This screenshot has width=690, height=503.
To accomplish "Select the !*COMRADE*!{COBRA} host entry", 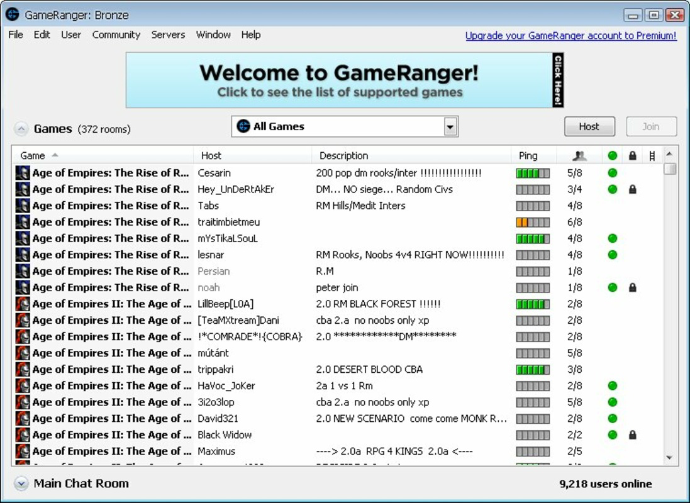I will [250, 336].
